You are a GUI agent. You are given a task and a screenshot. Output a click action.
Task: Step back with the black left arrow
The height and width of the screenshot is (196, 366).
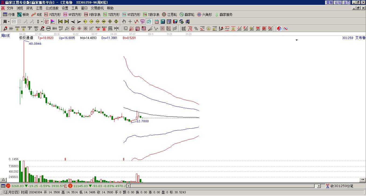click(x=73, y=22)
